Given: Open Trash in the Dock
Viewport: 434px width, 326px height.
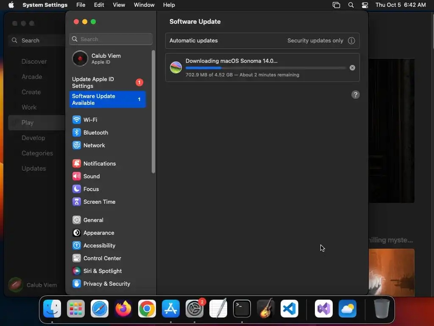Looking at the screenshot, I should point(382,309).
